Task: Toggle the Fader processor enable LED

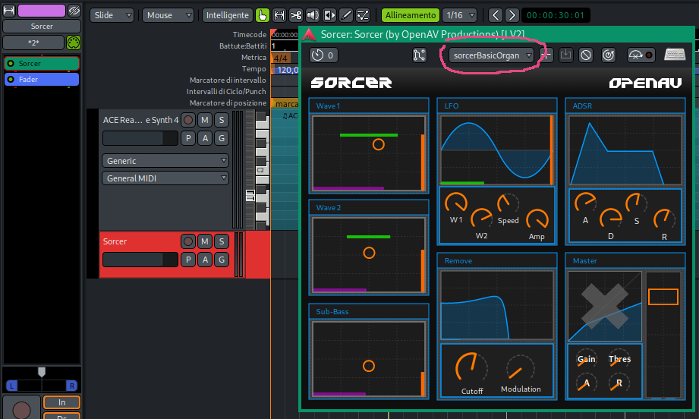Action: click(11, 80)
